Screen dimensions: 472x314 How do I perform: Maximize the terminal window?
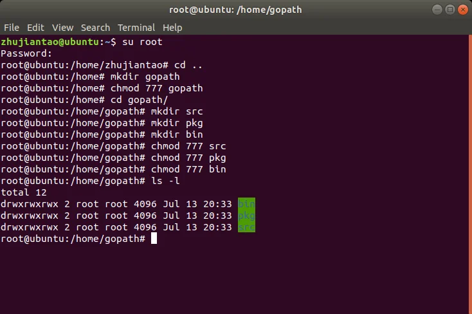click(450, 10)
